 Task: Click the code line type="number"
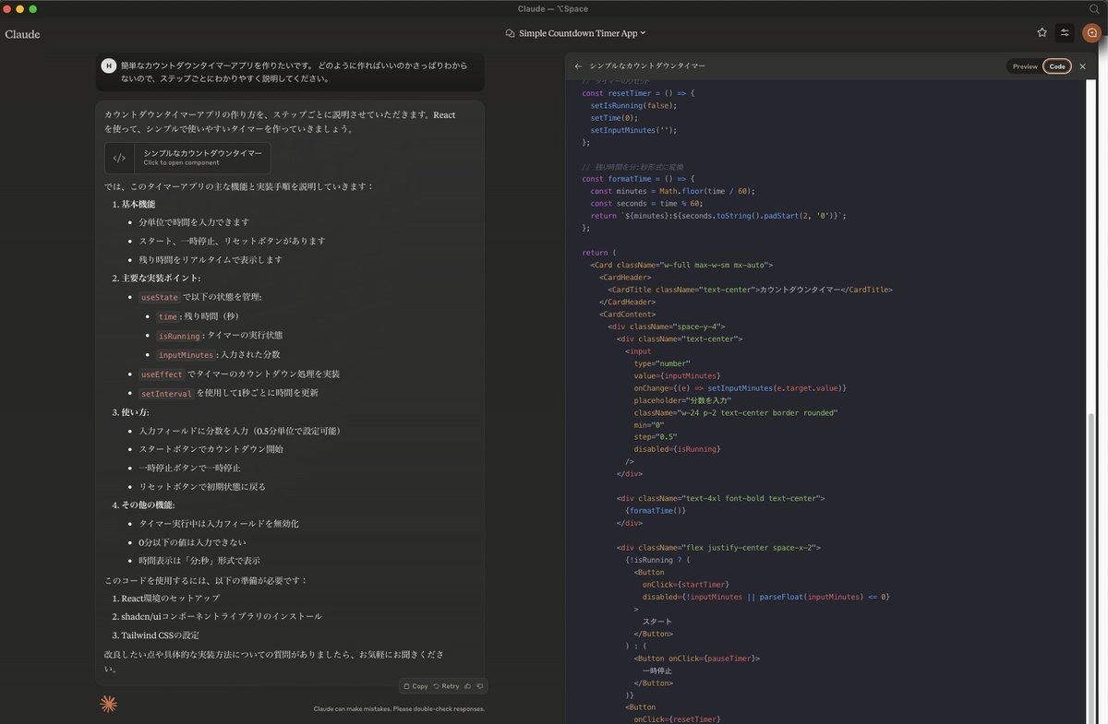point(662,363)
